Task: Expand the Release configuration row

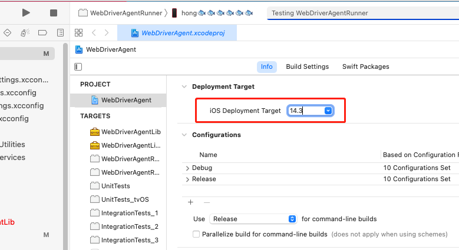Action: pyautogui.click(x=187, y=179)
